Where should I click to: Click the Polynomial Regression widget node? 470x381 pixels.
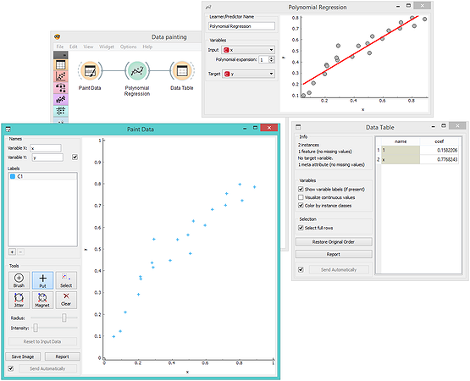point(137,71)
